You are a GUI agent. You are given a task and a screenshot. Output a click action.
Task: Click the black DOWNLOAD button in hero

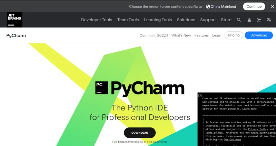pos(140,133)
